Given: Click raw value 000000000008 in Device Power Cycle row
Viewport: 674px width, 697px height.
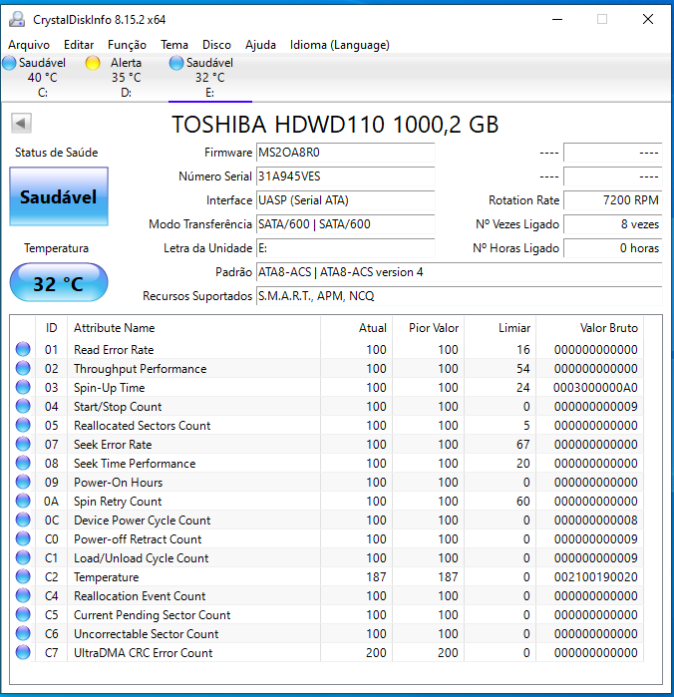Looking at the screenshot, I should coord(596,521).
